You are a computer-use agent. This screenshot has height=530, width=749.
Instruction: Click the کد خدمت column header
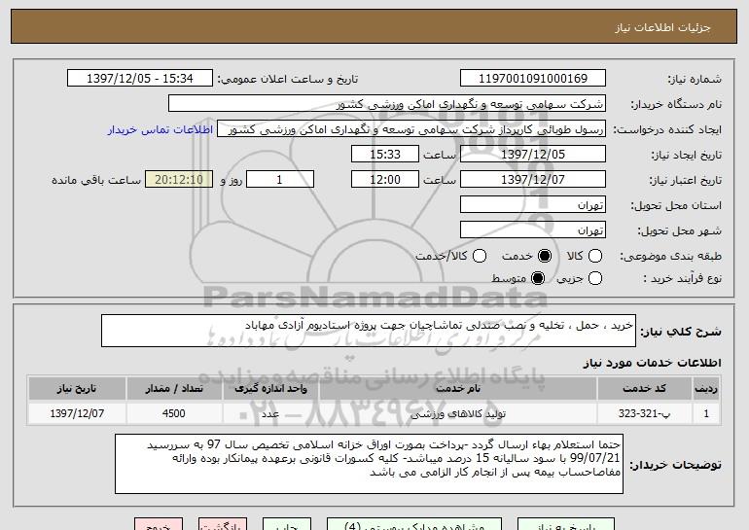[x=644, y=389]
